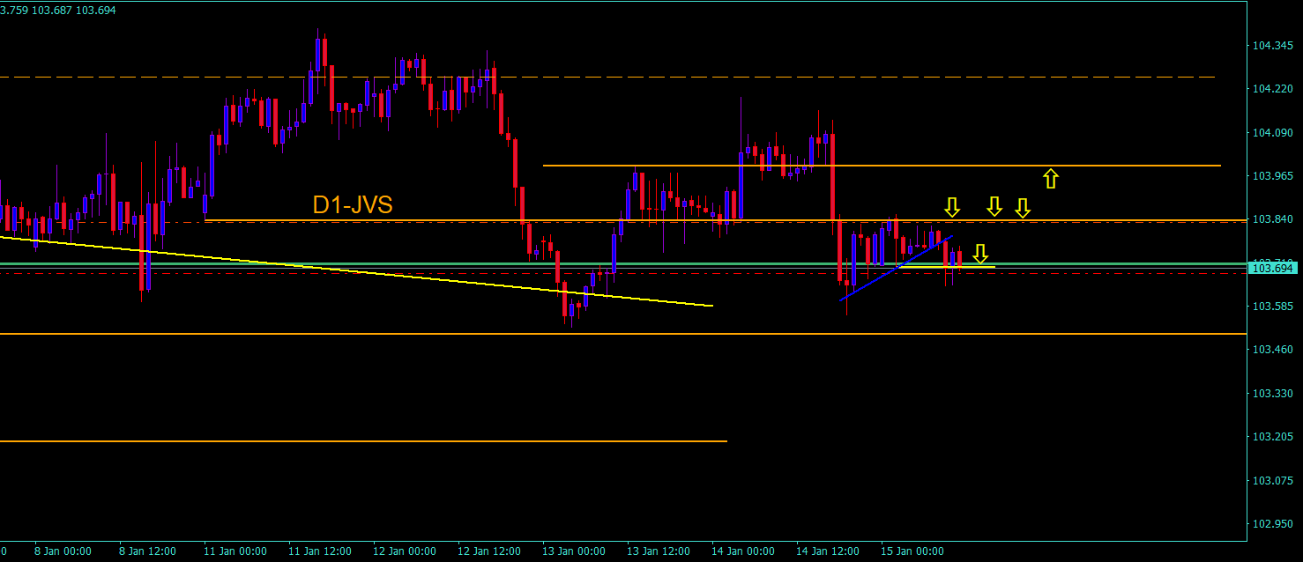This screenshot has height=562, width=1303.
Task: Click the highlighted 103.694 current price tag on the price axis
Action: click(x=1272, y=267)
